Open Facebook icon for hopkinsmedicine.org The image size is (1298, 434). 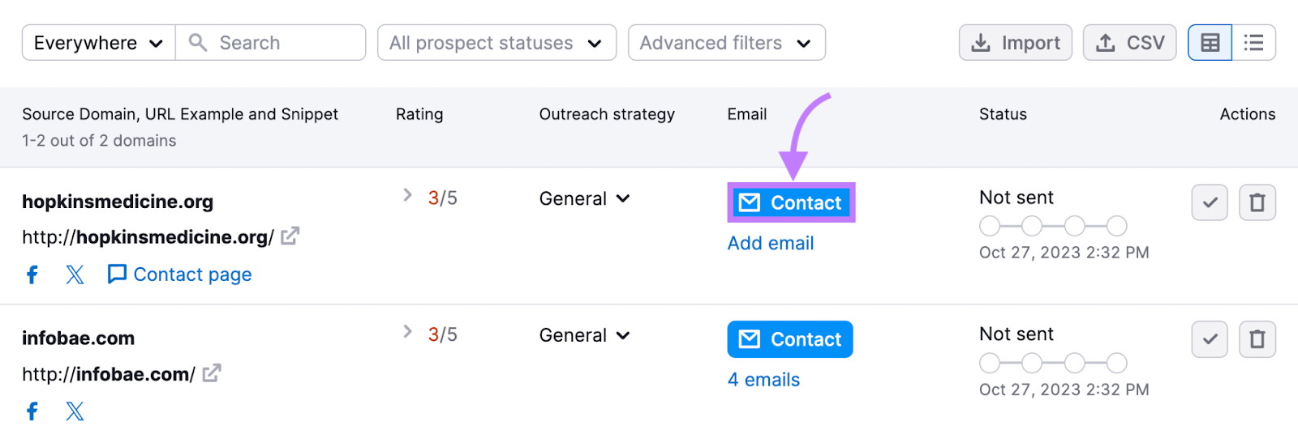click(32, 275)
